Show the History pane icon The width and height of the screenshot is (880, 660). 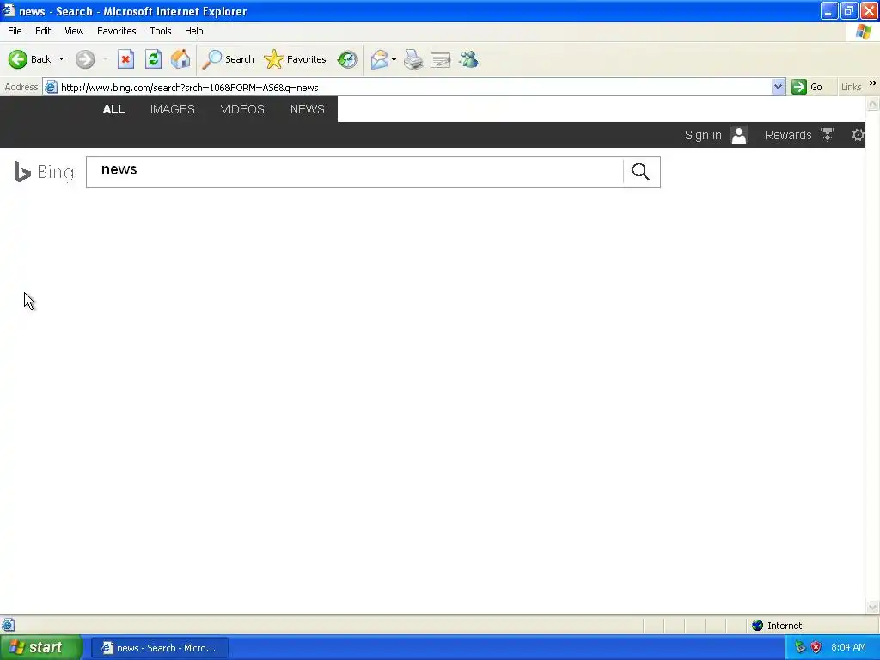point(347,59)
